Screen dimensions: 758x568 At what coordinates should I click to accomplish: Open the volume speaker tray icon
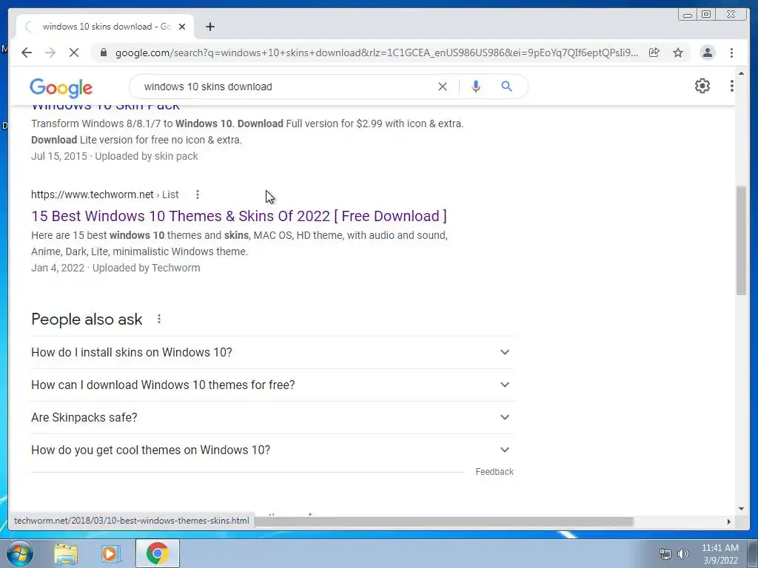(682, 554)
